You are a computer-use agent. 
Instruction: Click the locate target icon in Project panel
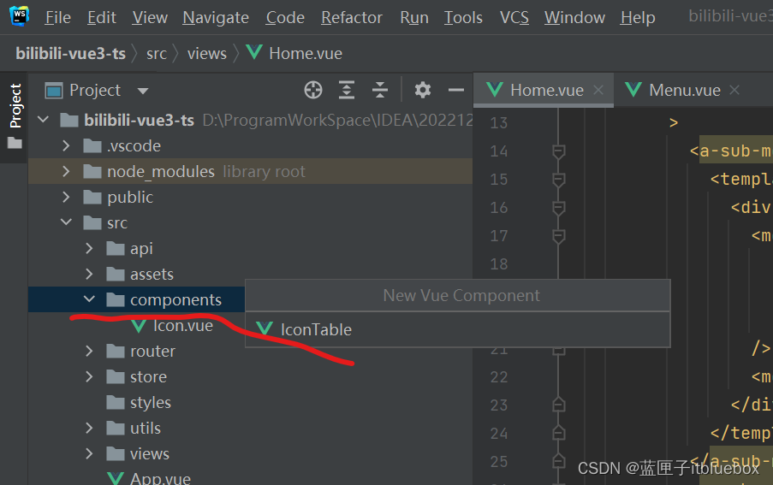[x=313, y=90]
